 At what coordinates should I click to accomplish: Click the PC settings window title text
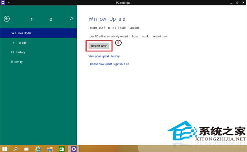123,3
